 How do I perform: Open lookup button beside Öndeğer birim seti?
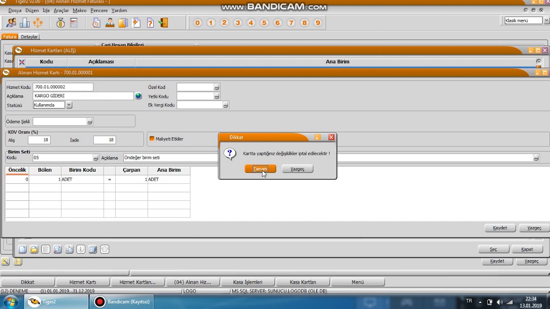pyautogui.click(x=536, y=158)
